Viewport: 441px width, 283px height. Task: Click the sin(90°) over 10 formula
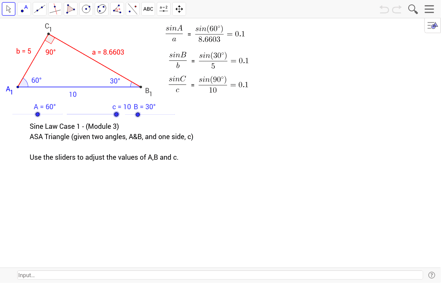tap(213, 84)
